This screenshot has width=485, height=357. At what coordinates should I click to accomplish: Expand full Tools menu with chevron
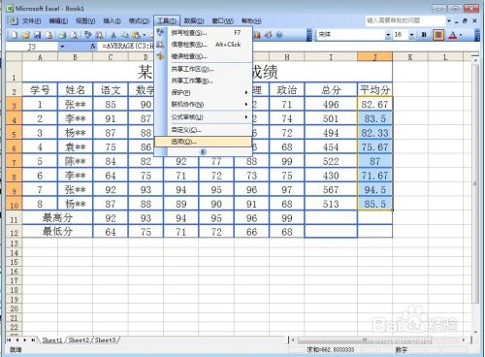[x=204, y=151]
